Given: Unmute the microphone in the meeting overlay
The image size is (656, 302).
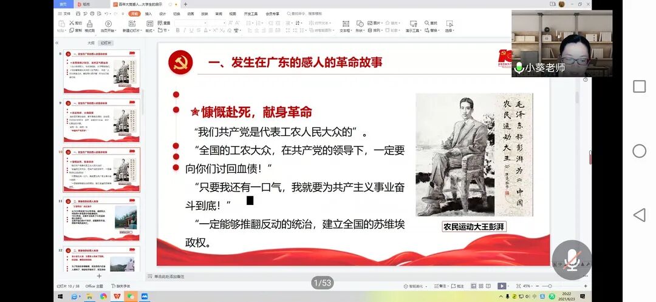Looking at the screenshot, I should pos(572,260).
